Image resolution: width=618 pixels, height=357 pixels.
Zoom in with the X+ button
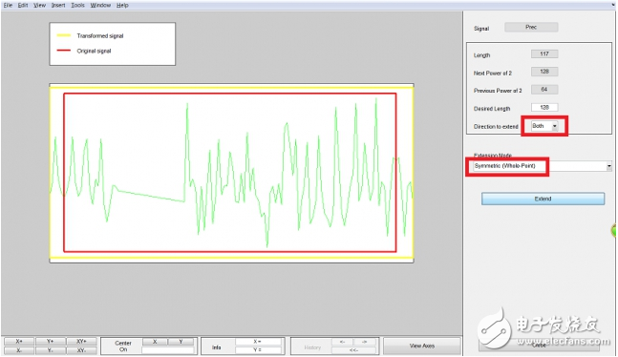(x=19, y=341)
